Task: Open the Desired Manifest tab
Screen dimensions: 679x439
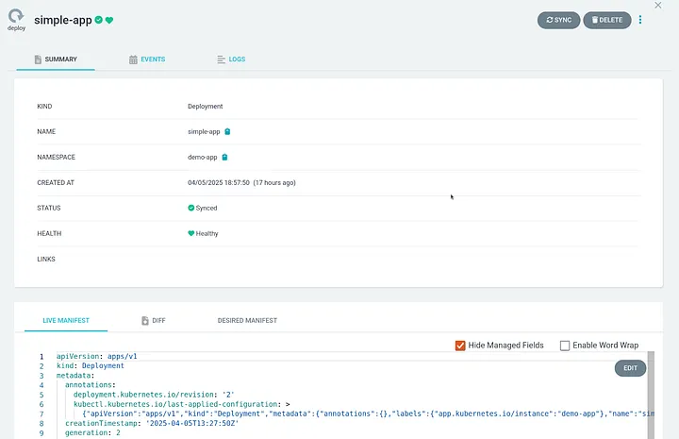Action: [247, 321]
